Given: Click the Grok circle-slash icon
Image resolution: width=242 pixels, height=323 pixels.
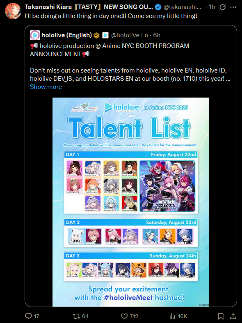Looking at the screenshot, I should click(x=222, y=7).
